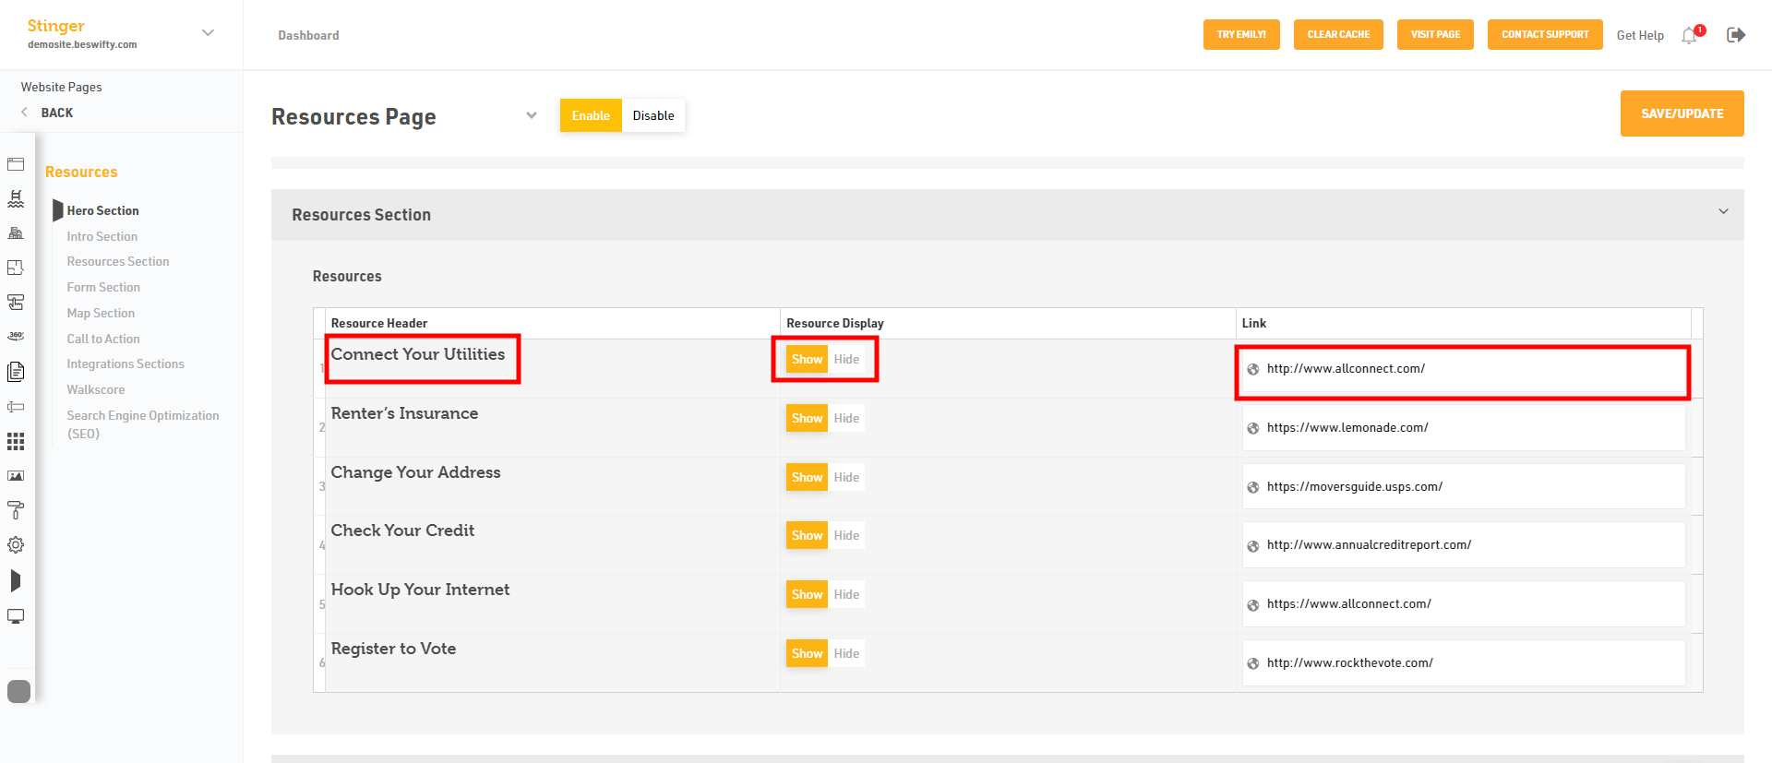1772x763 pixels.
Task: Click the logout arrow icon
Action: coord(1736,35)
